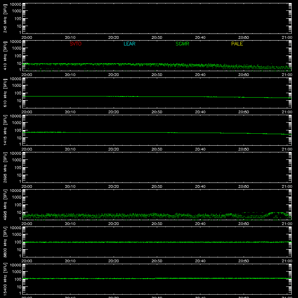Image resolution: width=298 pixels, height=298 pixels.
Task: Click 20:40 tick under the 410 MHz panel
Action: tap(200, 75)
